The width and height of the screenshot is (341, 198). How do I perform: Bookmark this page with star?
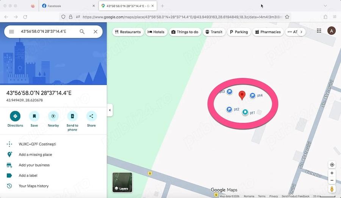(x=287, y=17)
